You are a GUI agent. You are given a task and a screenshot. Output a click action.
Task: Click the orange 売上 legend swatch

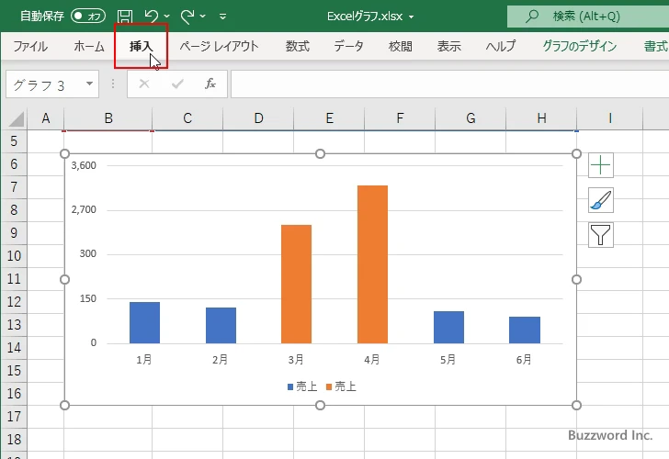coord(329,387)
